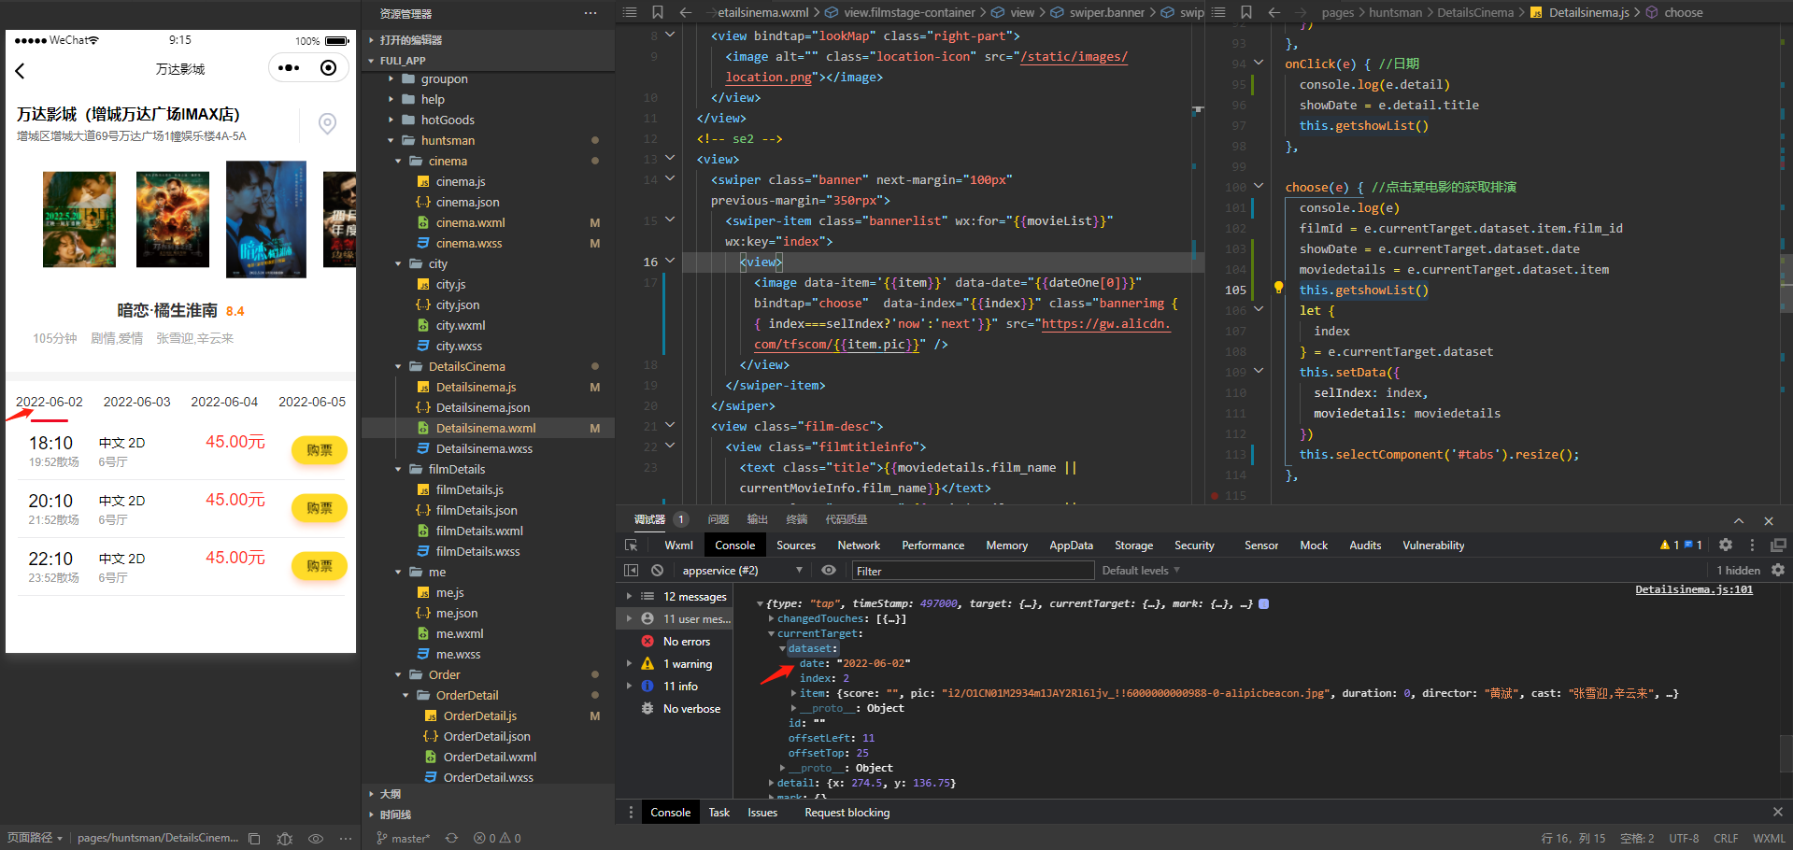
Task: Open the mini program three-dots capsule menu
Action: (289, 68)
